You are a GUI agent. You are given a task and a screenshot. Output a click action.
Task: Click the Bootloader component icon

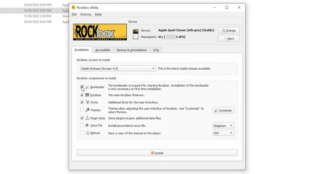coord(88,87)
